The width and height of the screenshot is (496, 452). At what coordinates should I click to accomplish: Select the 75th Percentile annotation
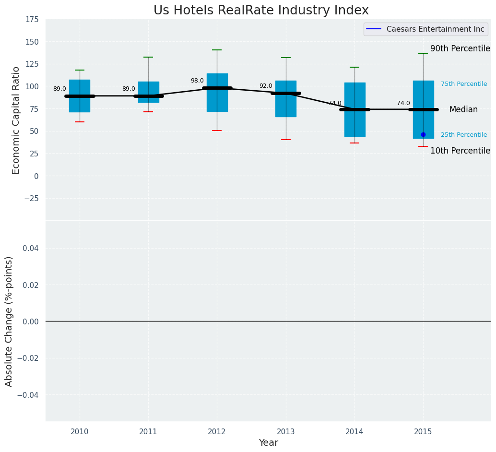point(464,84)
